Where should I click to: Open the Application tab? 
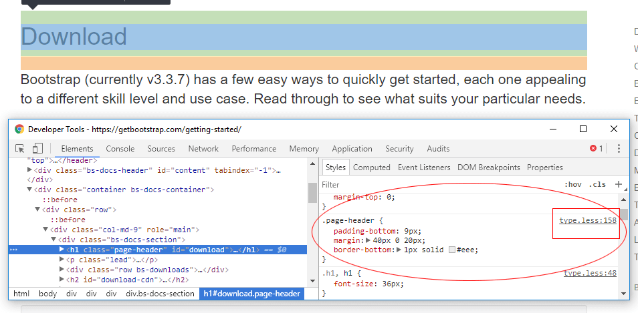[x=352, y=149]
